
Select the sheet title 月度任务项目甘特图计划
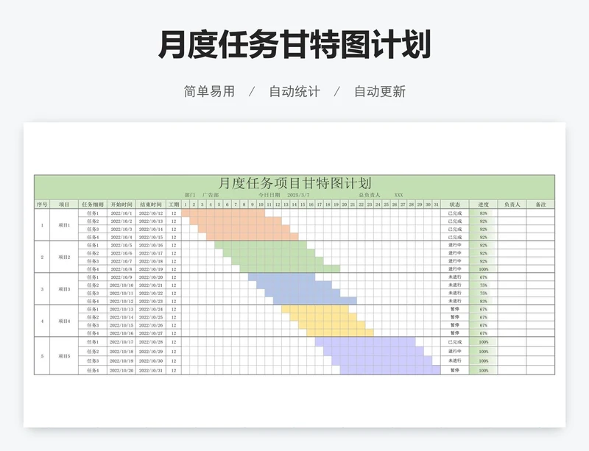coord(294,183)
